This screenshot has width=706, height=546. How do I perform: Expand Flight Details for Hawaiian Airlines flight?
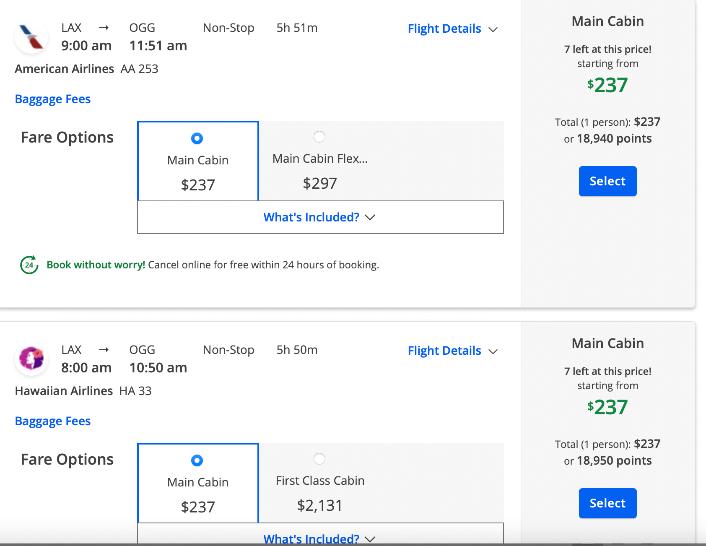point(444,351)
